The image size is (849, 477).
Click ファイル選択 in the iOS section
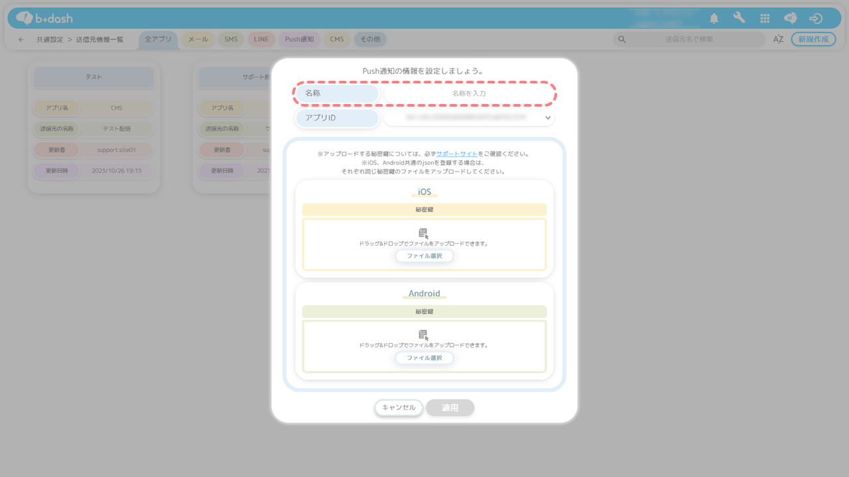(424, 256)
